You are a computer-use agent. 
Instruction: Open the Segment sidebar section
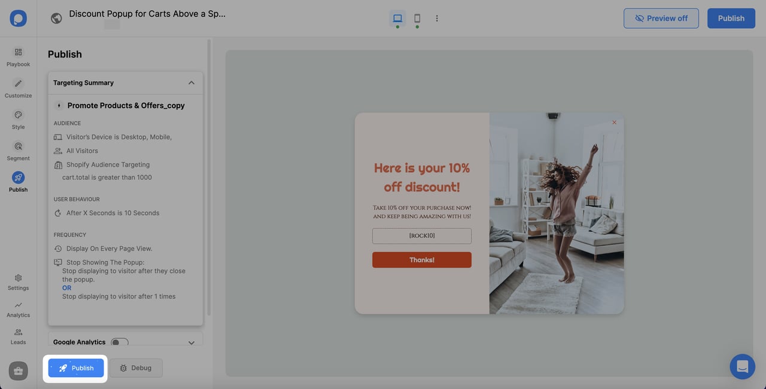(x=18, y=151)
